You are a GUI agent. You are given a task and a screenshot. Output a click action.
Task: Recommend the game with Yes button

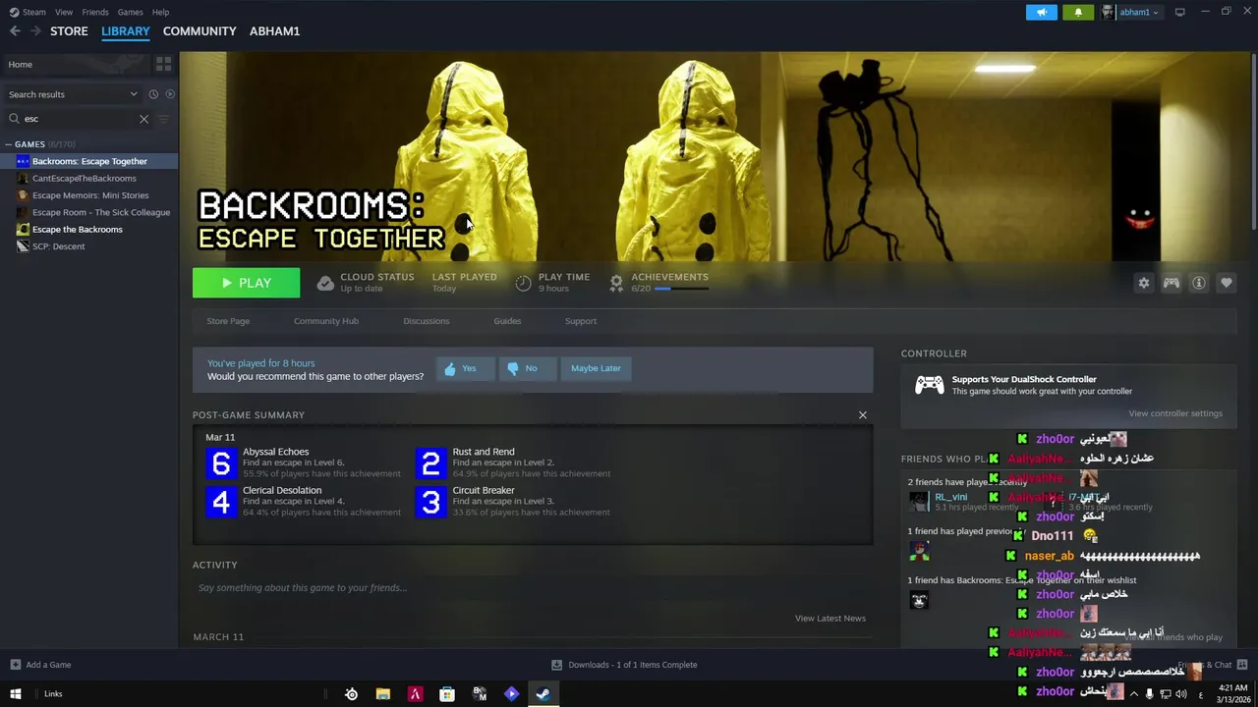tap(465, 368)
